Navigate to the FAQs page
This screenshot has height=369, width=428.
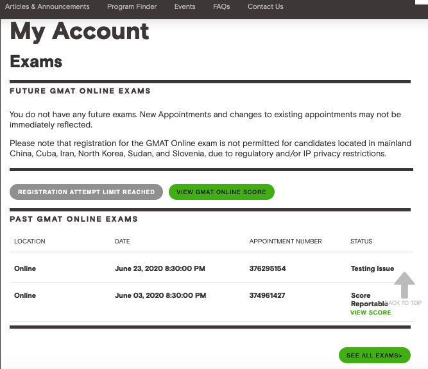click(221, 7)
